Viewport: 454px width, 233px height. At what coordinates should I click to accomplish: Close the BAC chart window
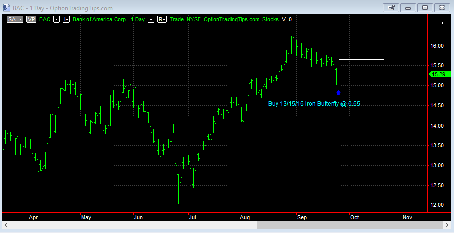click(442, 8)
